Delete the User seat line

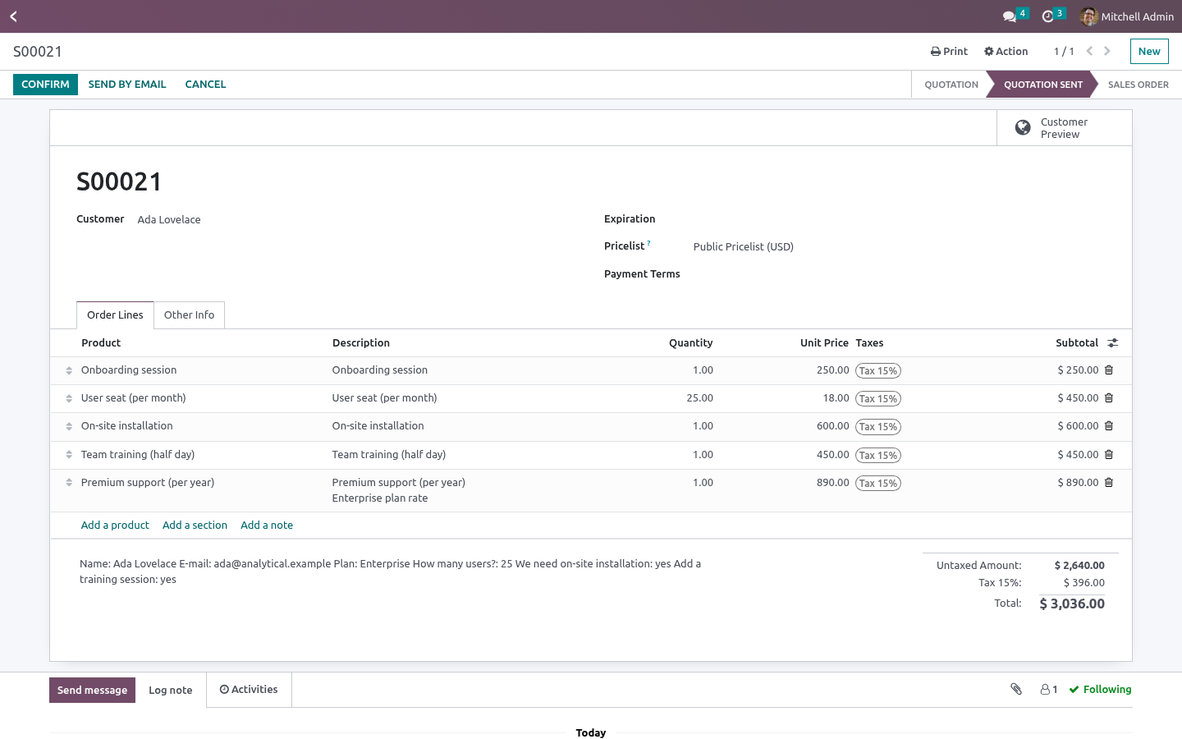[1109, 398]
